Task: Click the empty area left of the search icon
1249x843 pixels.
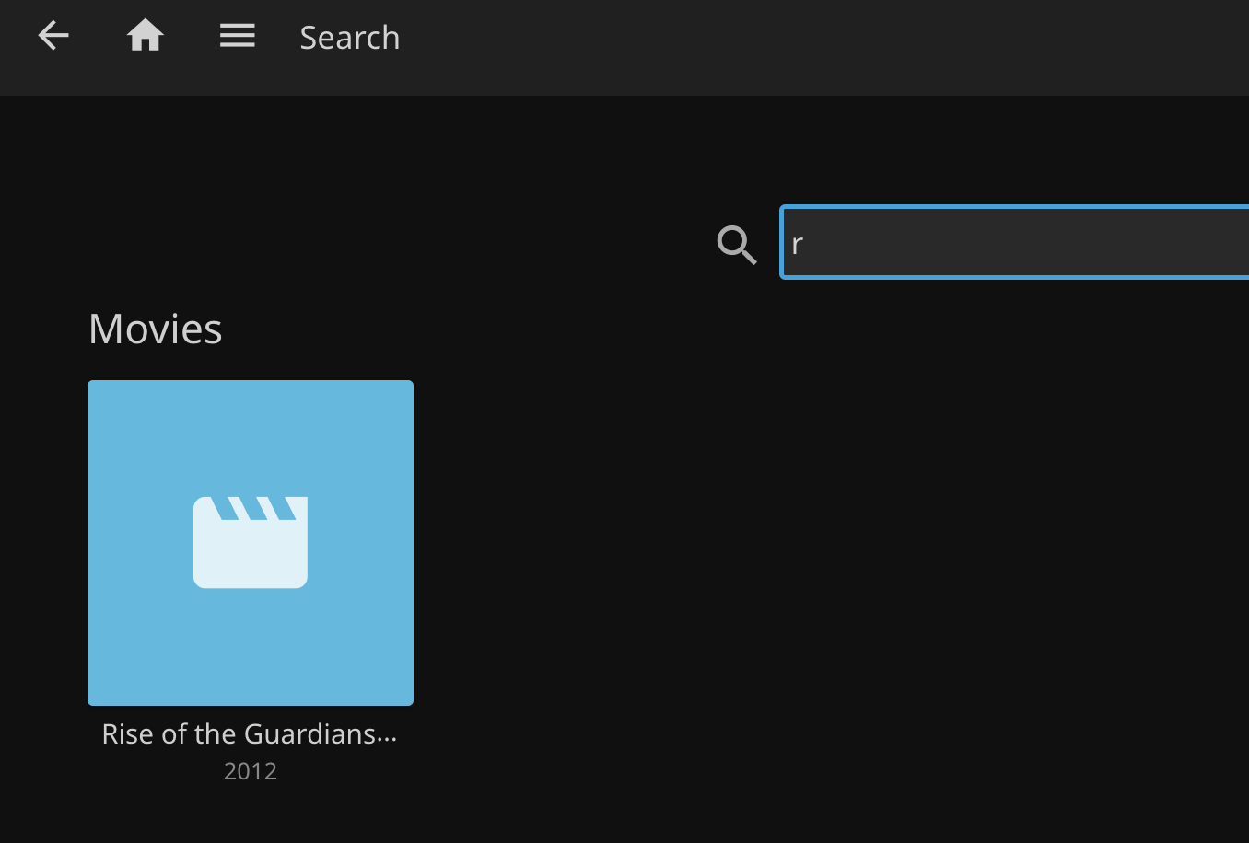Action: click(x=461, y=245)
